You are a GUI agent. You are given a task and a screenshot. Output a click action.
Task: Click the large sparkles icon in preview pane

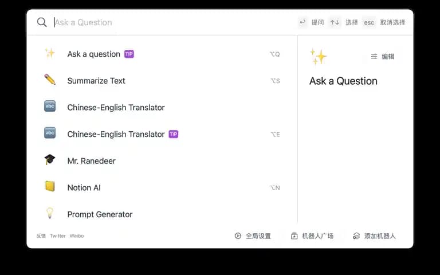tap(319, 56)
